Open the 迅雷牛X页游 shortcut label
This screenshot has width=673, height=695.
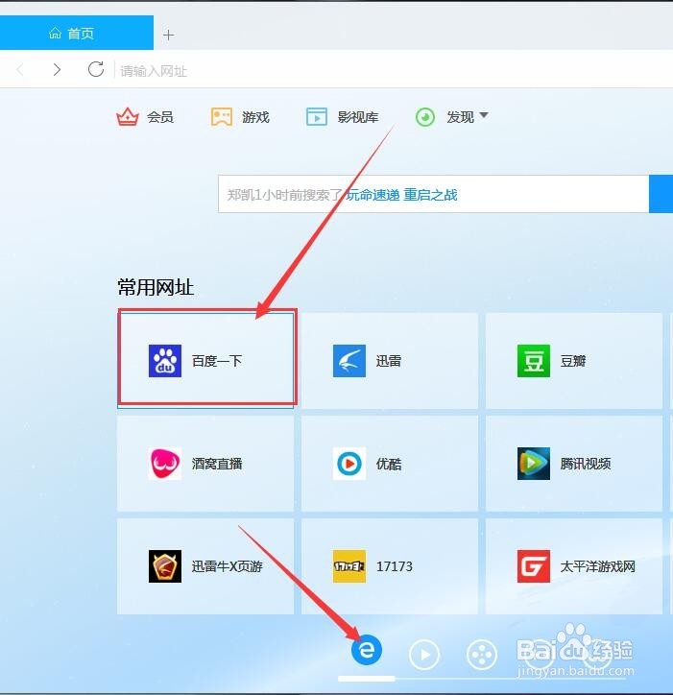click(227, 566)
